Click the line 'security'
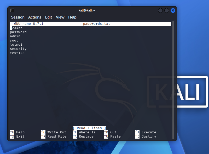 (x=18, y=49)
